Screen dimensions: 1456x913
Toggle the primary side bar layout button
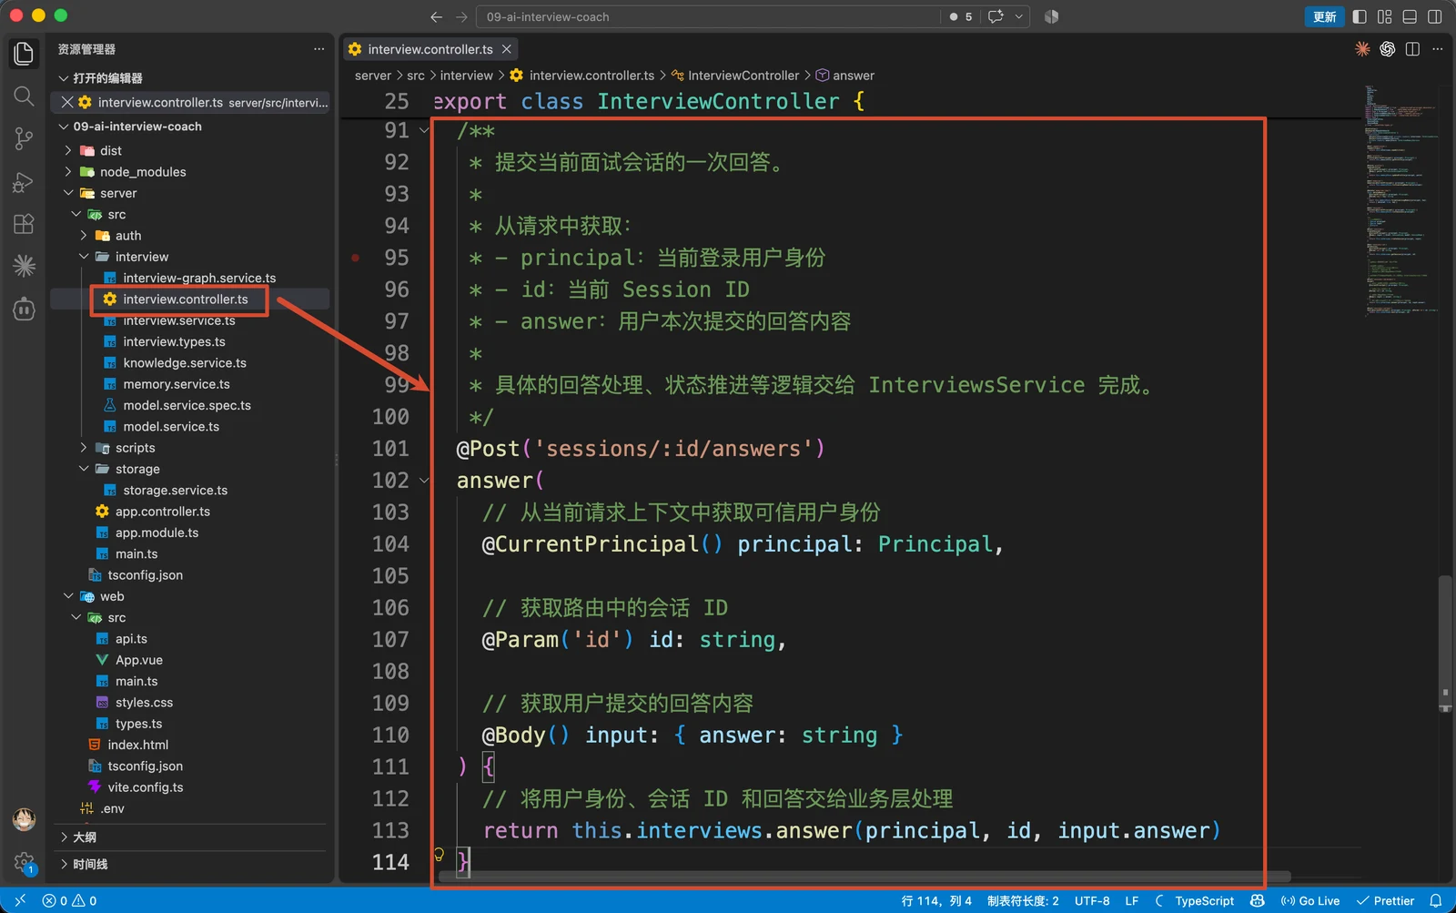click(1360, 16)
